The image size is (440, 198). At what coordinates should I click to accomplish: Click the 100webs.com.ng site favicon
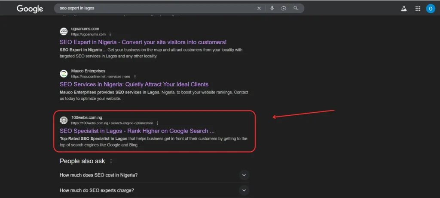(x=64, y=120)
